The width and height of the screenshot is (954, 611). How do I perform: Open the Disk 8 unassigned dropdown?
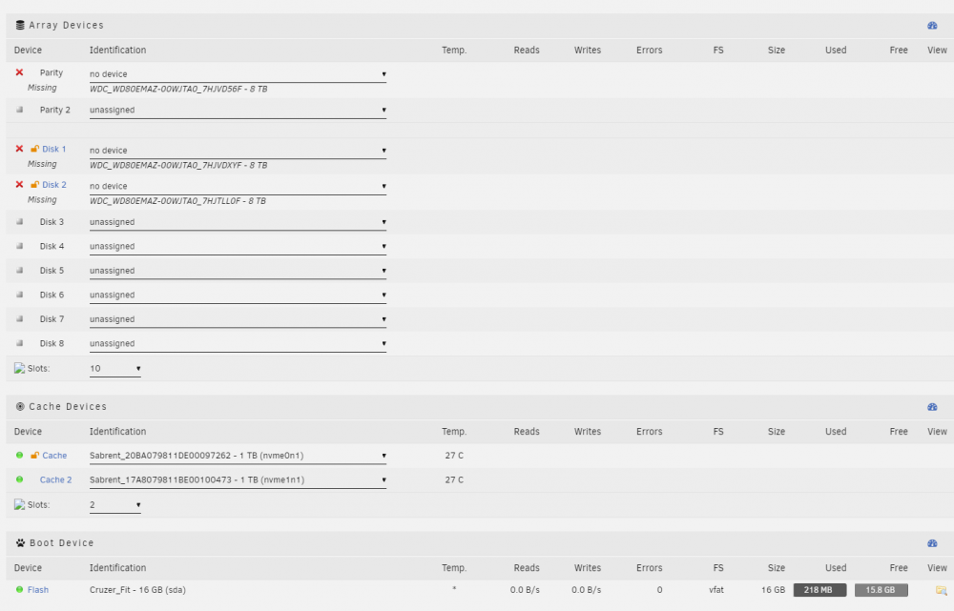coord(238,343)
